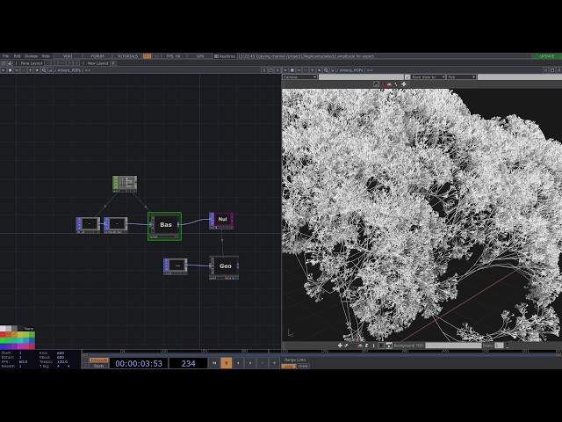The width and height of the screenshot is (562, 422).
Task: Step back one frame
Action: click(x=238, y=363)
